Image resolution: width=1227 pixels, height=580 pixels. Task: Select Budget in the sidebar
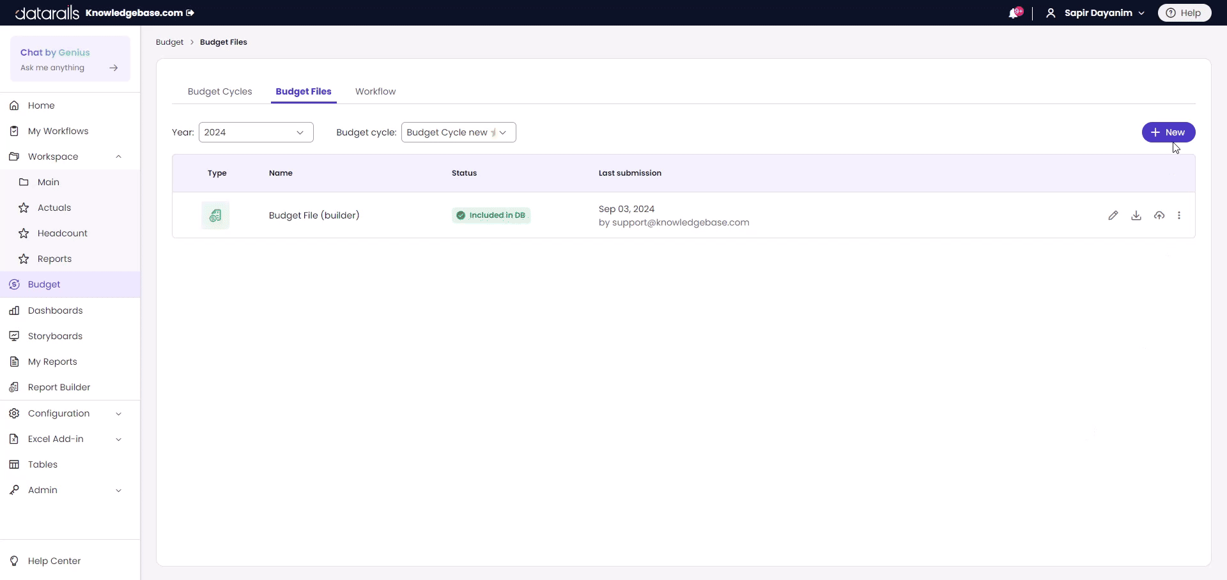click(x=70, y=284)
